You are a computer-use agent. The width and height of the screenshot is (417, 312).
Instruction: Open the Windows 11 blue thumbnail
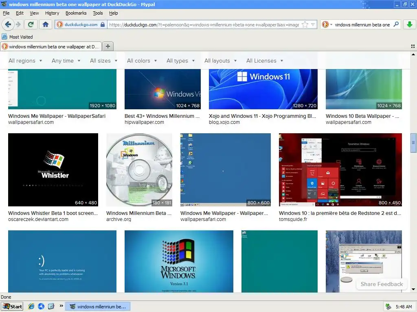click(x=263, y=89)
